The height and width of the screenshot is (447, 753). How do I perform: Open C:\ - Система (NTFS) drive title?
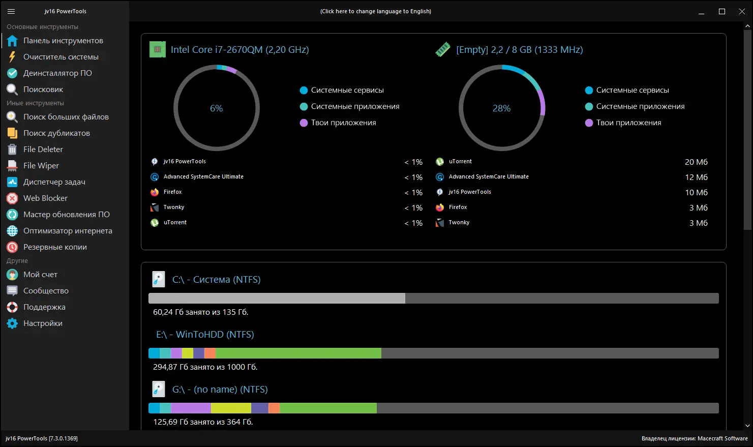(217, 280)
